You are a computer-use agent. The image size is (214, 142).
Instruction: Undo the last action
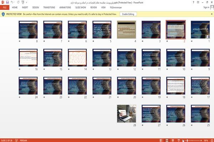[x=12, y=2]
